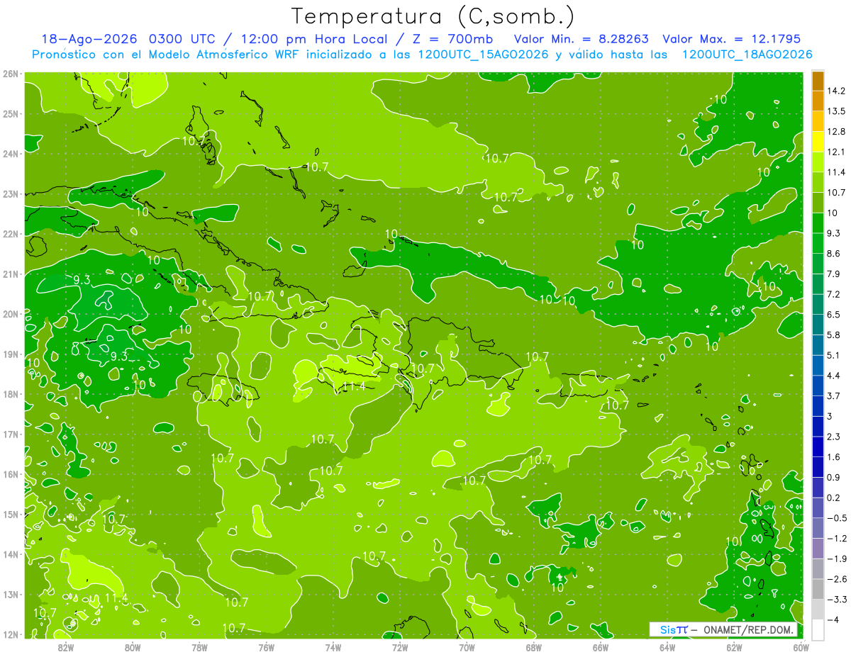851x657 pixels.
Task: Click the 16N latitude axis label
Action: [11, 474]
